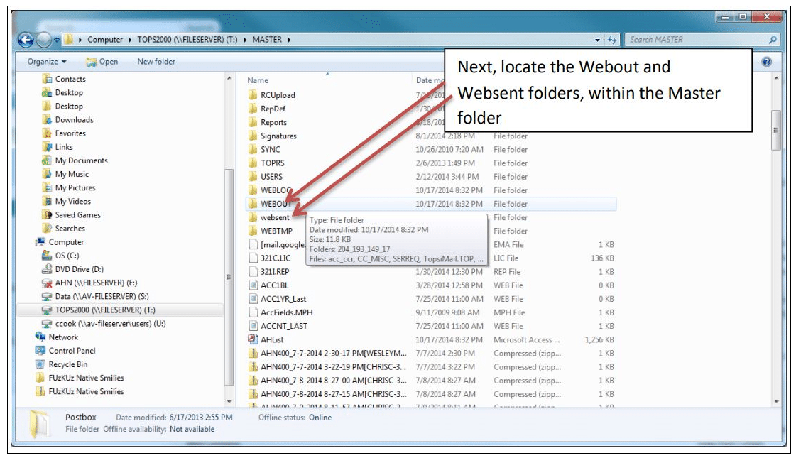
Task: Select Saved Games in the navigation pane
Action: tap(77, 214)
